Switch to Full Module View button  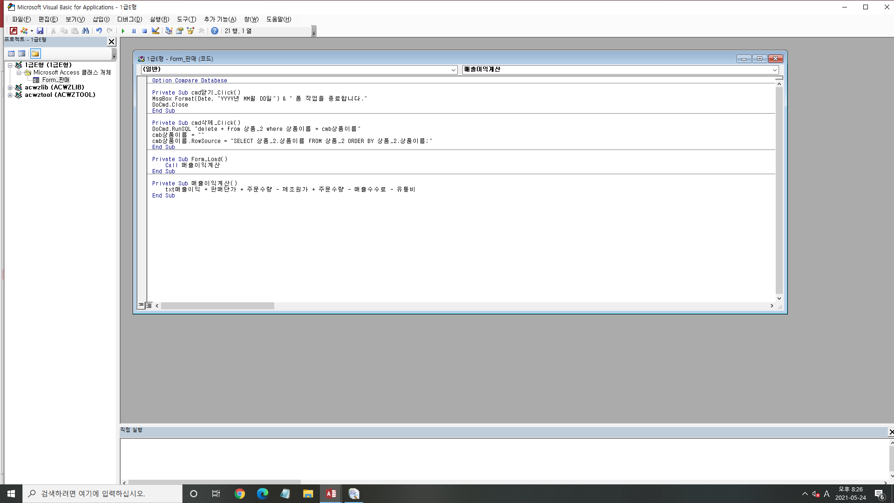149,306
